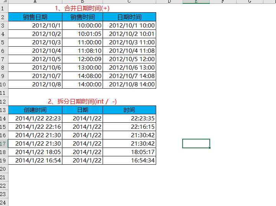The height and width of the screenshot is (206, 276).
Task: Click row 16 cell '2014/1/22 21:30'
Action: (35, 135)
